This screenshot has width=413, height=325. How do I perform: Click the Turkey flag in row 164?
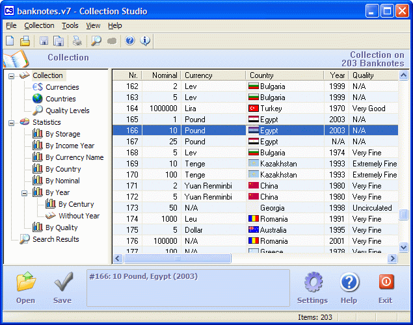pyautogui.click(x=254, y=108)
